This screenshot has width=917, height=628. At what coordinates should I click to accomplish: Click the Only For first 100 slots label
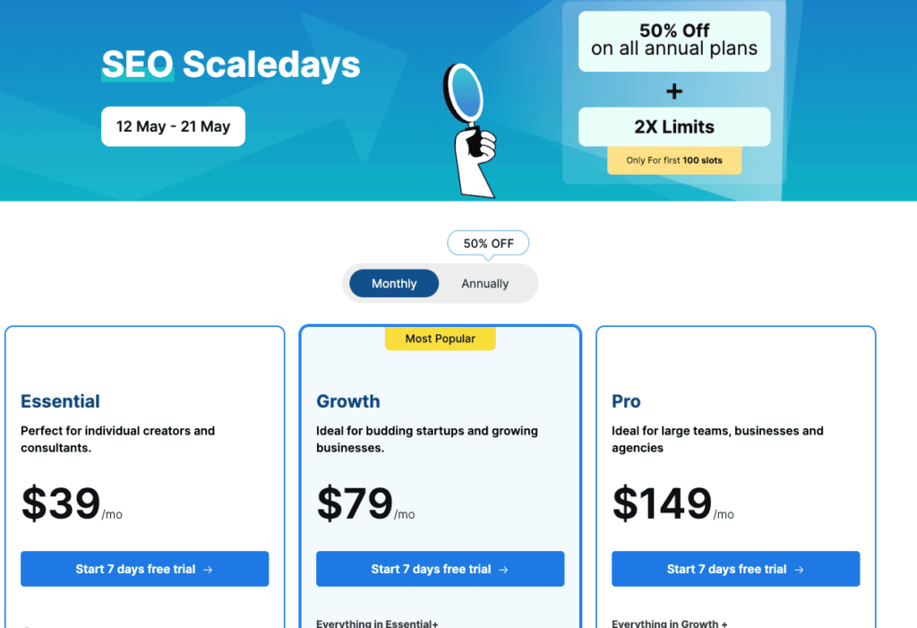pyautogui.click(x=674, y=160)
